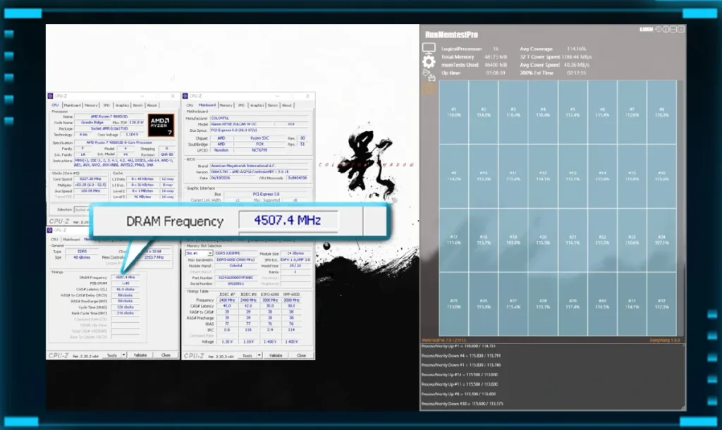
Task: Click Validate button in CPU-Z Memory window
Action: tap(140, 355)
